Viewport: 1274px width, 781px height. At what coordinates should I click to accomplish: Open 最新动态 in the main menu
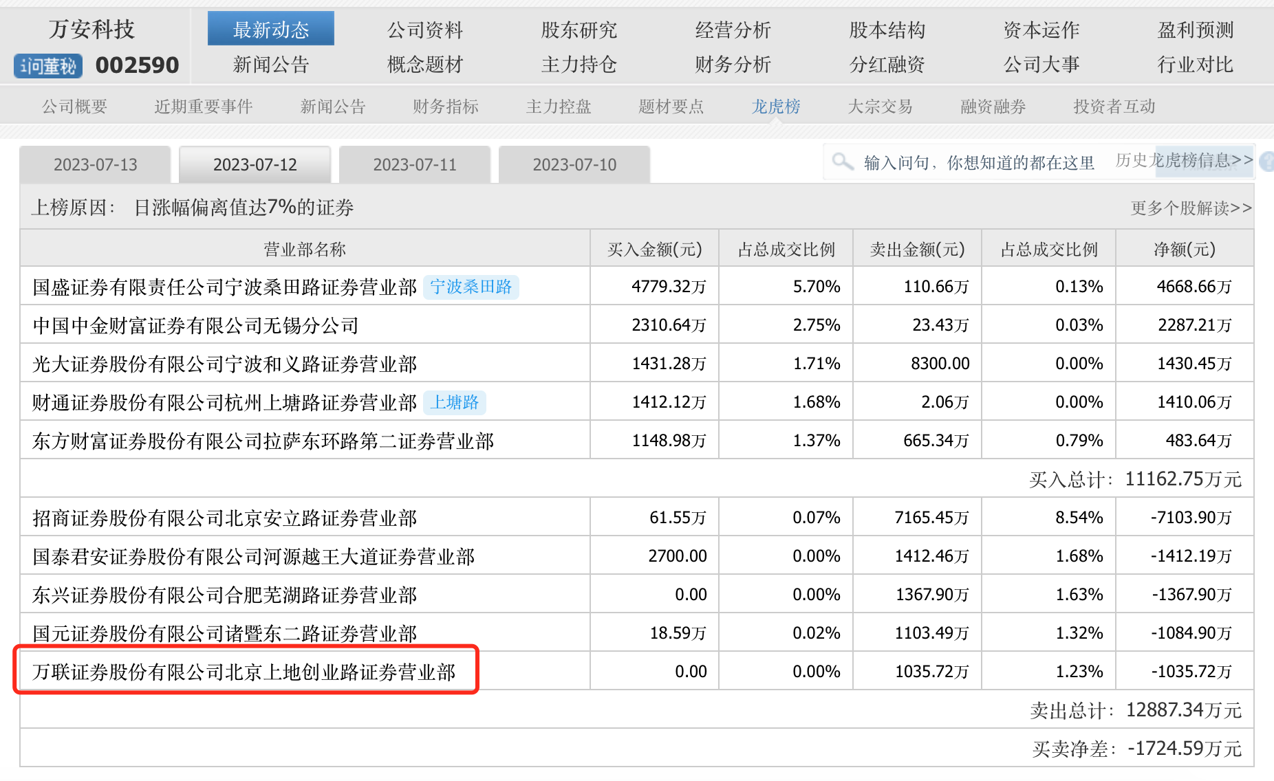click(x=271, y=30)
